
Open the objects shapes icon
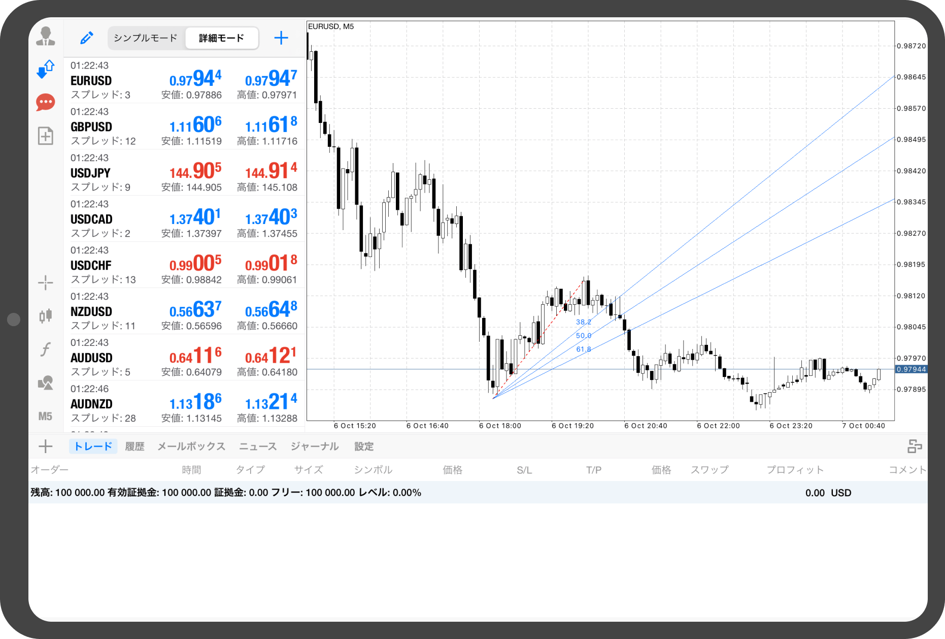tap(46, 382)
